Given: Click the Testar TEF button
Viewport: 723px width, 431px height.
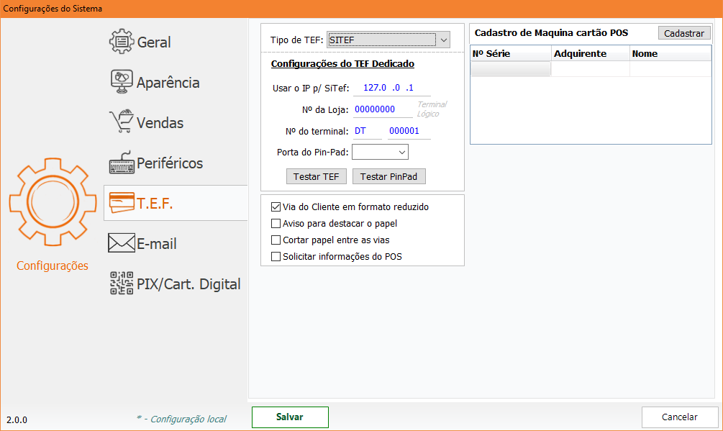Looking at the screenshot, I should [317, 176].
